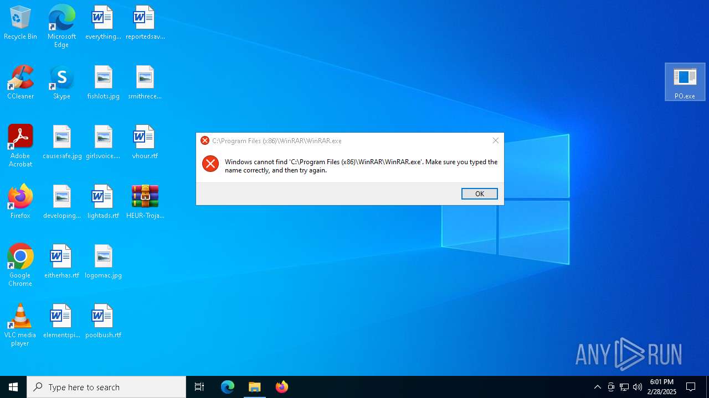
Task: Click the "Windows cannot find" error message text
Action: [x=361, y=166]
